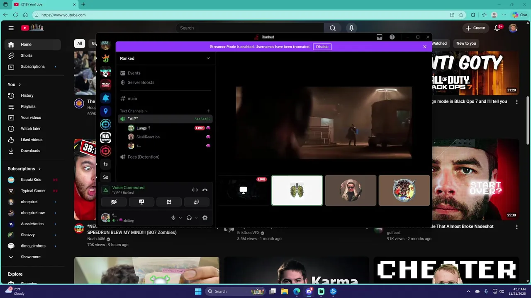Open the main text channel

165,99
